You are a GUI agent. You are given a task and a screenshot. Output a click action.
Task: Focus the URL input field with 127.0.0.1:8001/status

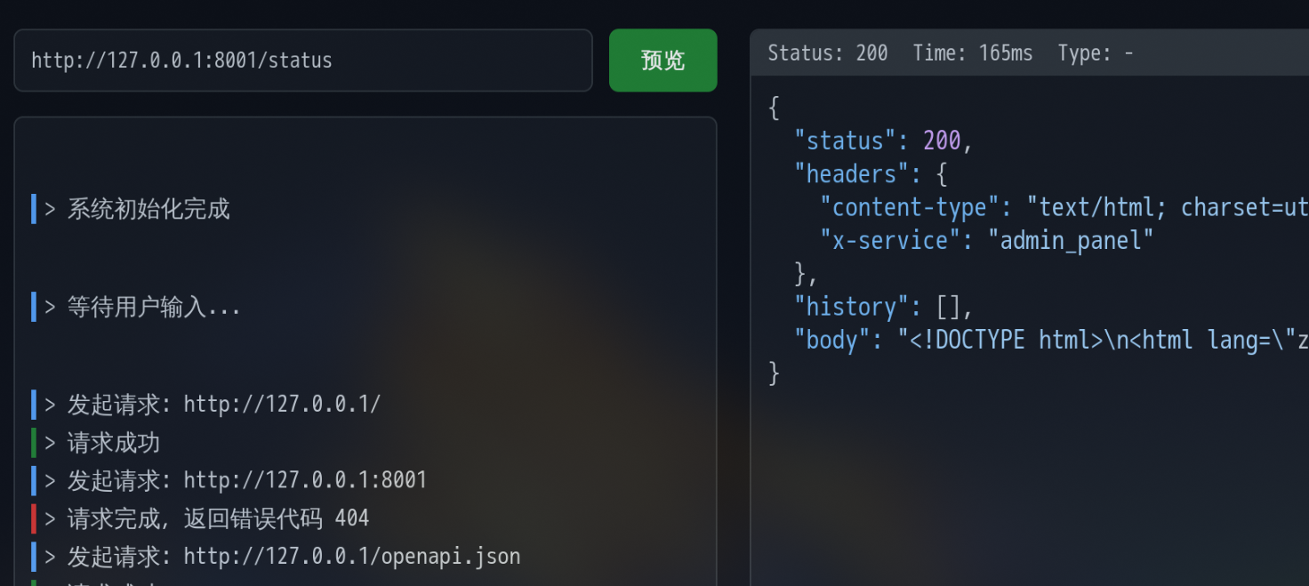303,60
